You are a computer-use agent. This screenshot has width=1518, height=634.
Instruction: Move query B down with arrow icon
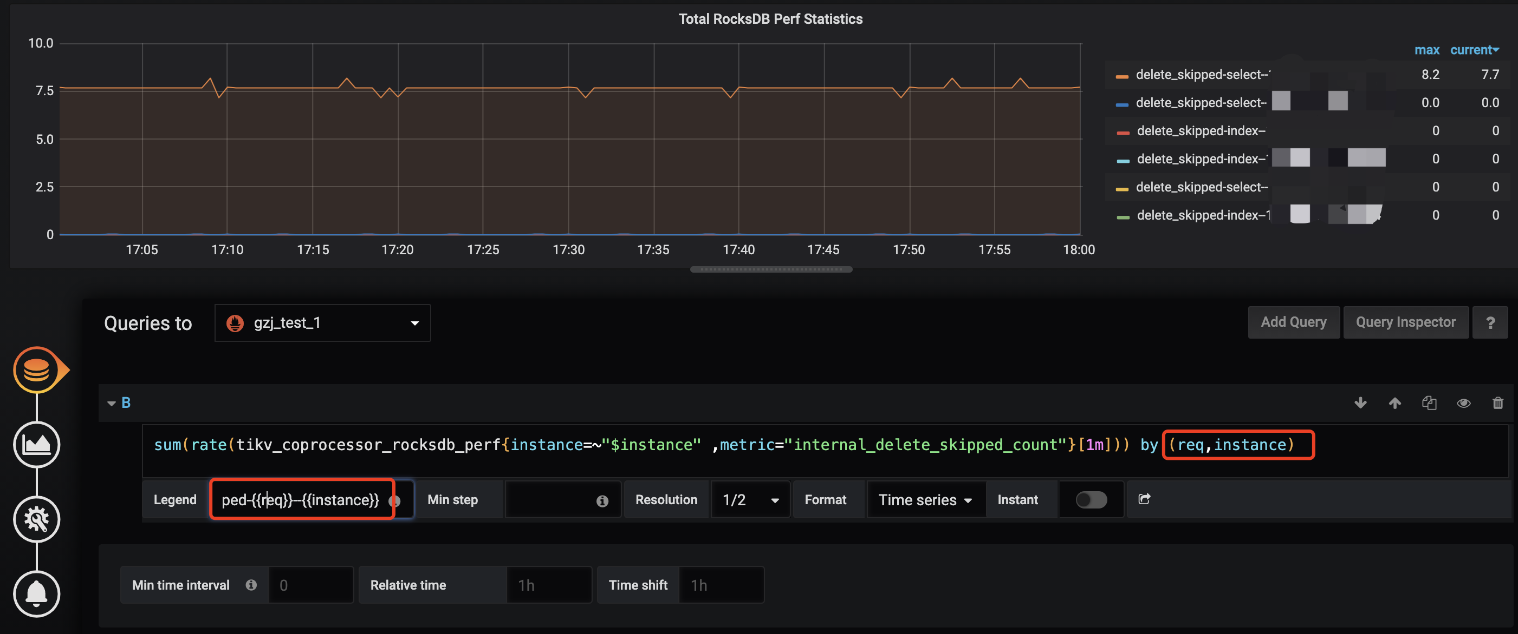click(1360, 402)
